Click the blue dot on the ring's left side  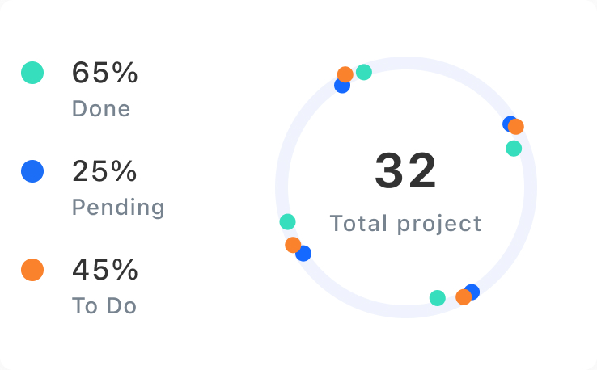pyautogui.click(x=304, y=254)
